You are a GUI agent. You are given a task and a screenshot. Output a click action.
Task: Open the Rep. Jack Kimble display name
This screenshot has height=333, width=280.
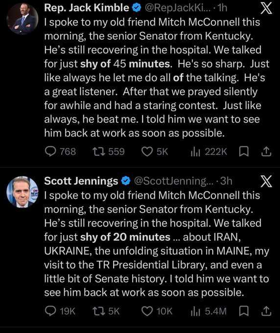point(87,8)
